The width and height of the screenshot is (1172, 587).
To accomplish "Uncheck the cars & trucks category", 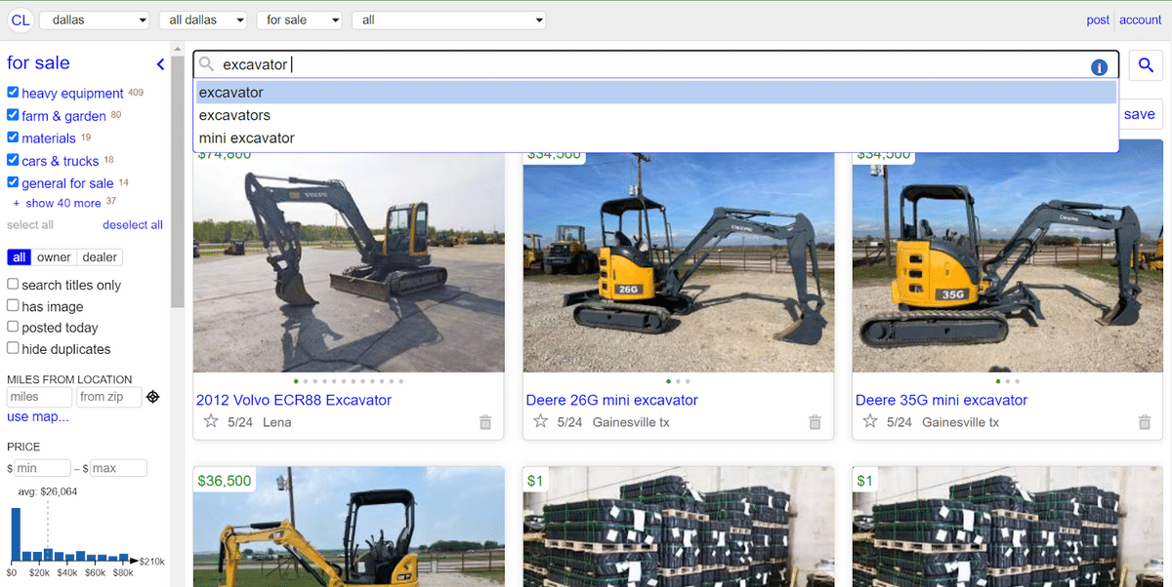I will tap(13, 160).
